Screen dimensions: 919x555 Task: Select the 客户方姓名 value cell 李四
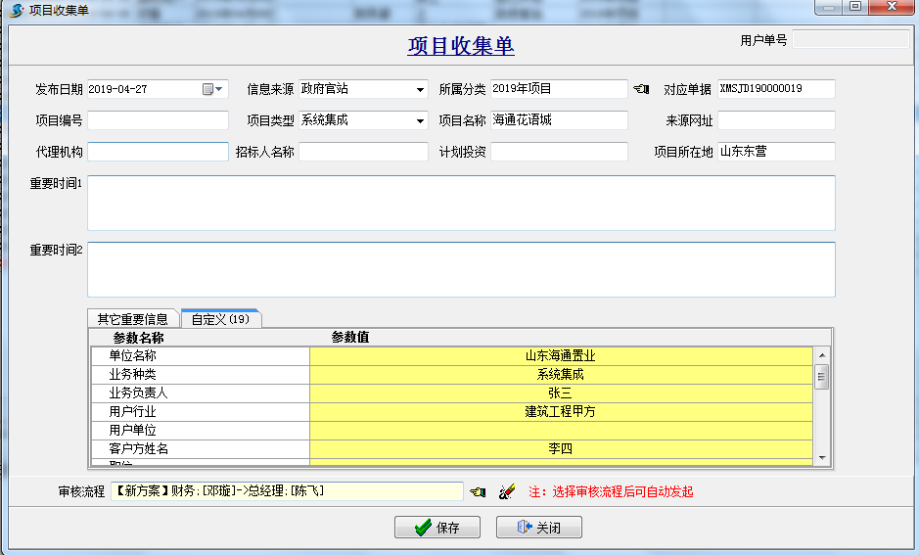pyautogui.click(x=560, y=449)
